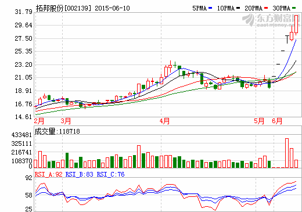The width and height of the screenshot is (302, 212).
Task: Click the eastmoney watermark logo
Action: 271,20
